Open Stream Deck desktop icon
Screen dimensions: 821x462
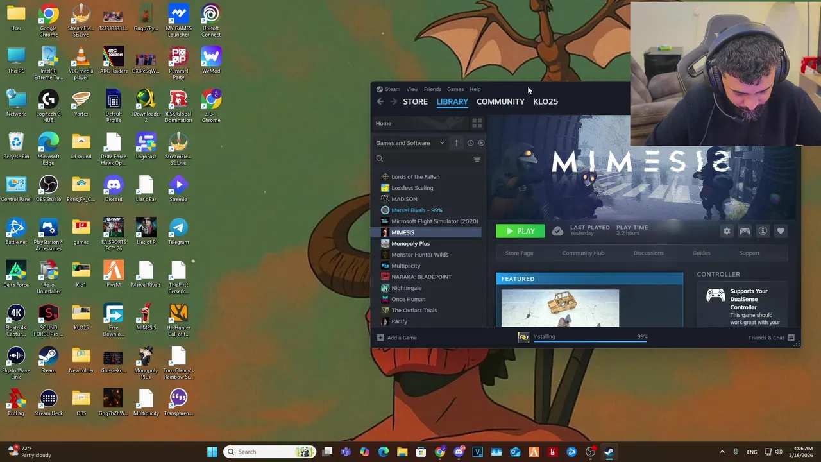pyautogui.click(x=48, y=402)
